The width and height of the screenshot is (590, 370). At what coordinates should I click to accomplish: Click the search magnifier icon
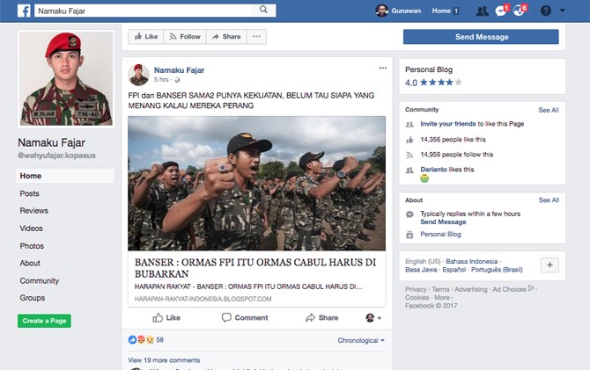click(x=263, y=10)
